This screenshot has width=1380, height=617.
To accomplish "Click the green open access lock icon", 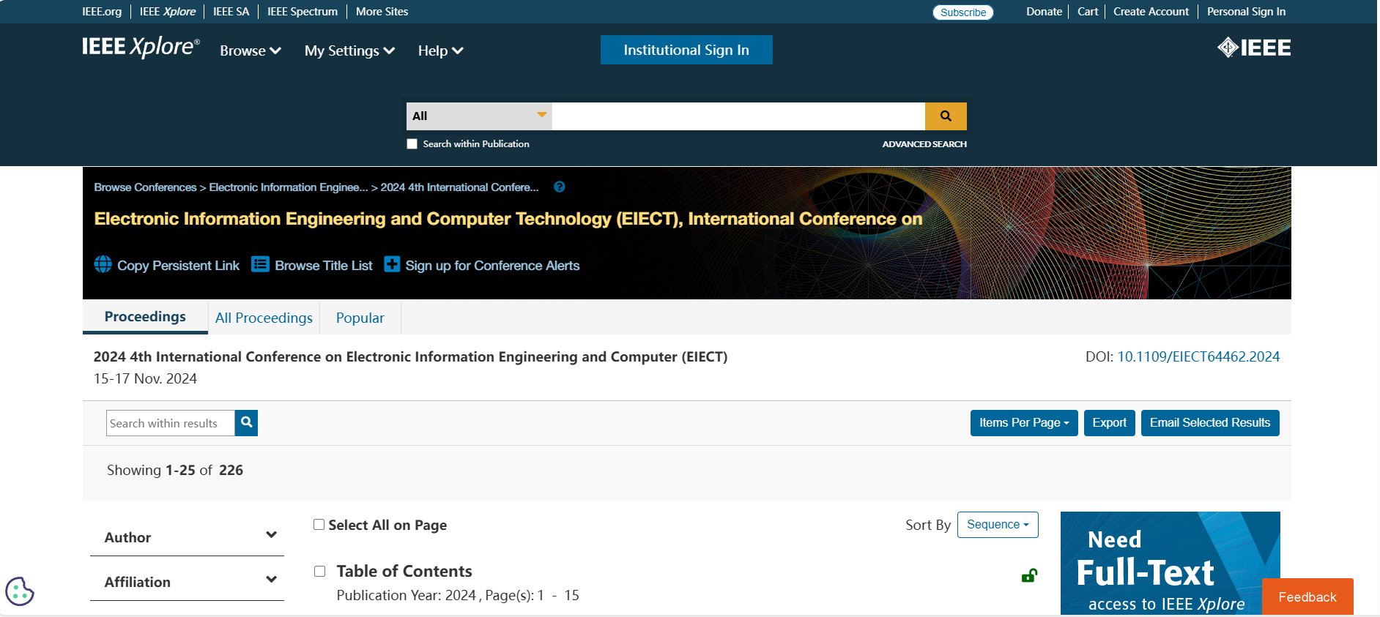I will pos(1029,575).
